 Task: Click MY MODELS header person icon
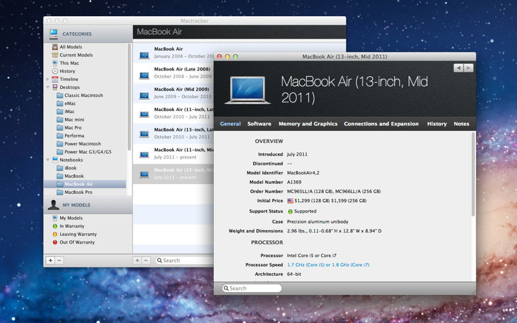(54, 205)
